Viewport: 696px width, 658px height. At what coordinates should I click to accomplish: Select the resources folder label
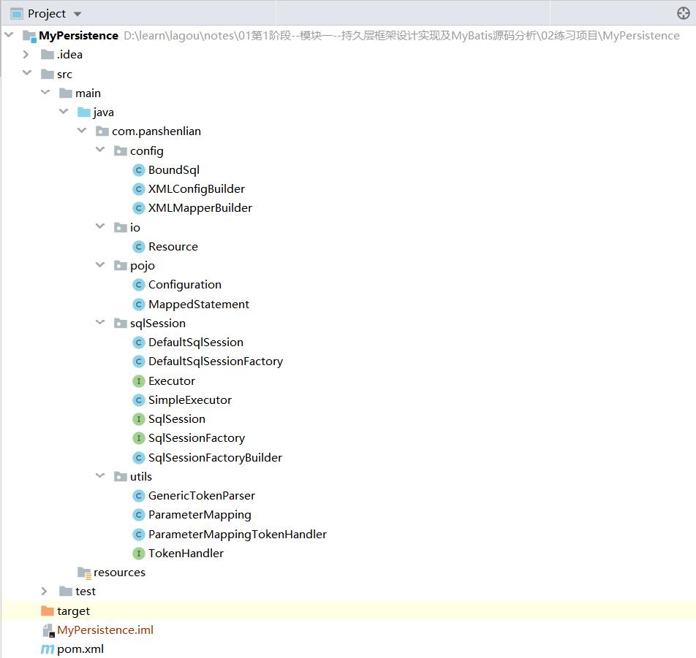pos(119,573)
